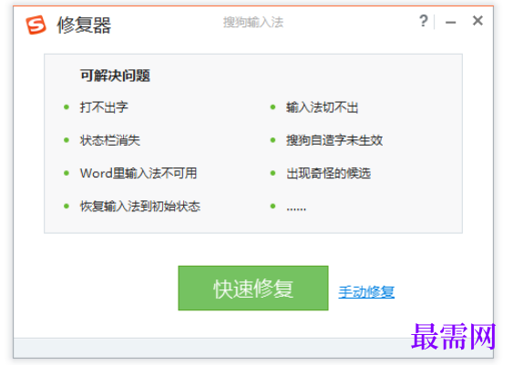Screen dimensions: 513x365
Task: Click 恢复输入法到初始状态 entry
Action: [x=140, y=207]
